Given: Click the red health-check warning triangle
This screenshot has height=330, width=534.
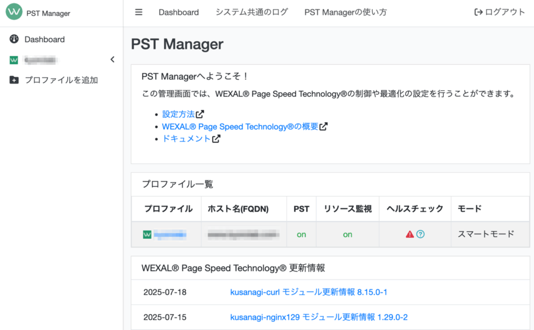Looking at the screenshot, I should click(410, 234).
